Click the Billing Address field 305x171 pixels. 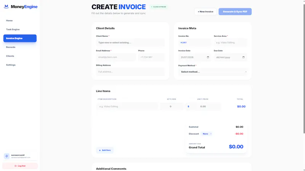(130, 72)
